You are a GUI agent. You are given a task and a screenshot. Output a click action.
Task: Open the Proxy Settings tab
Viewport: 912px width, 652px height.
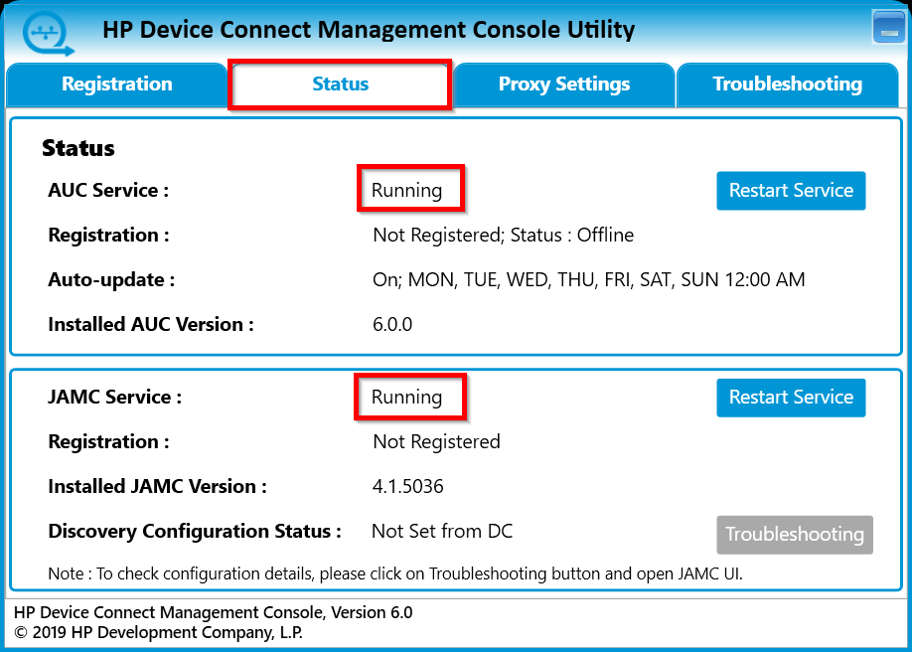(x=562, y=84)
